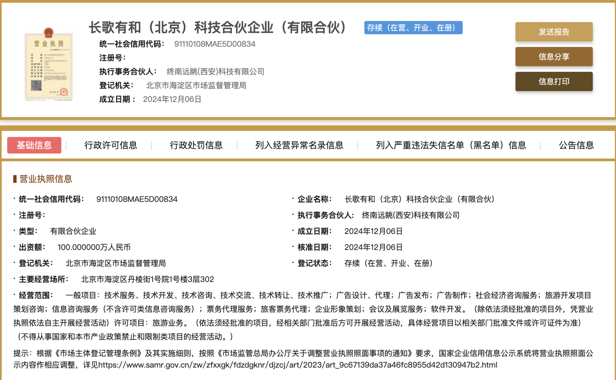This screenshot has height=380, width=616.
Task: Open the 行政处罚信息 tab
Action: pos(196,145)
